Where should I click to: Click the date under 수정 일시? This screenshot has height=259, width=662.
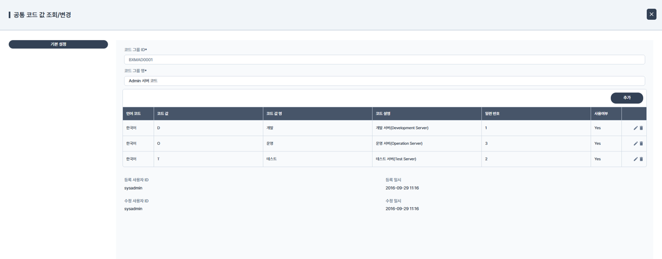pos(402,209)
